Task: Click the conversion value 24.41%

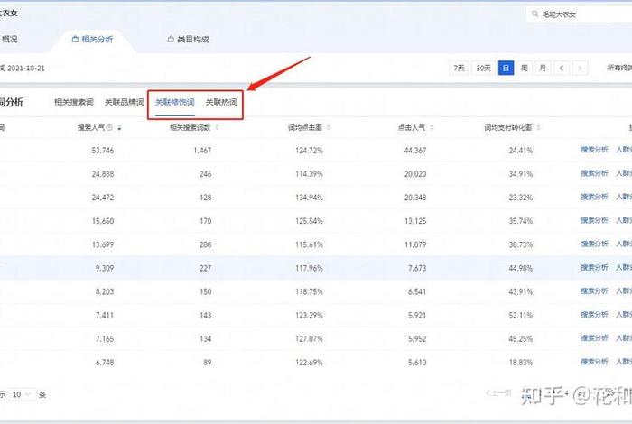Action: (x=520, y=151)
